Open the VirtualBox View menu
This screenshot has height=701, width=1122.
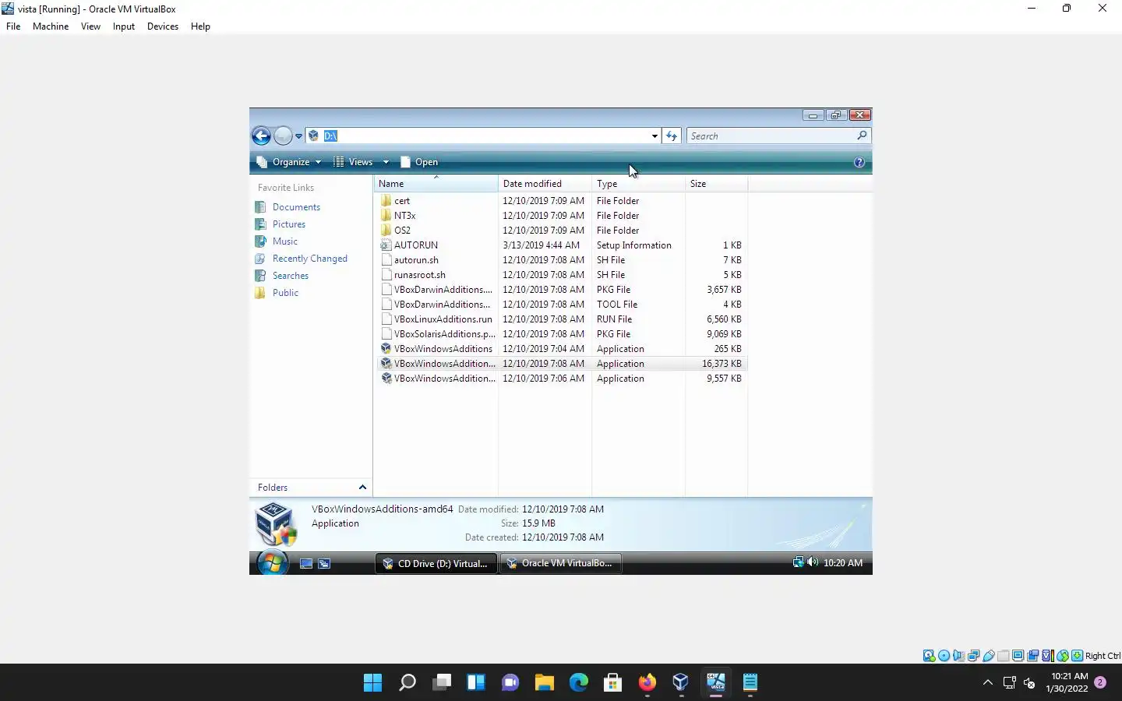click(90, 26)
